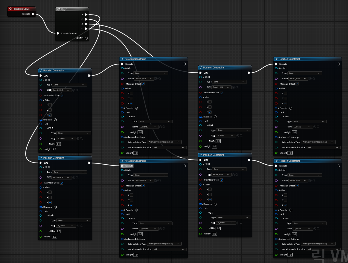Click search icon beside FrontL_HUB in Position Constraint

click(x=77, y=90)
